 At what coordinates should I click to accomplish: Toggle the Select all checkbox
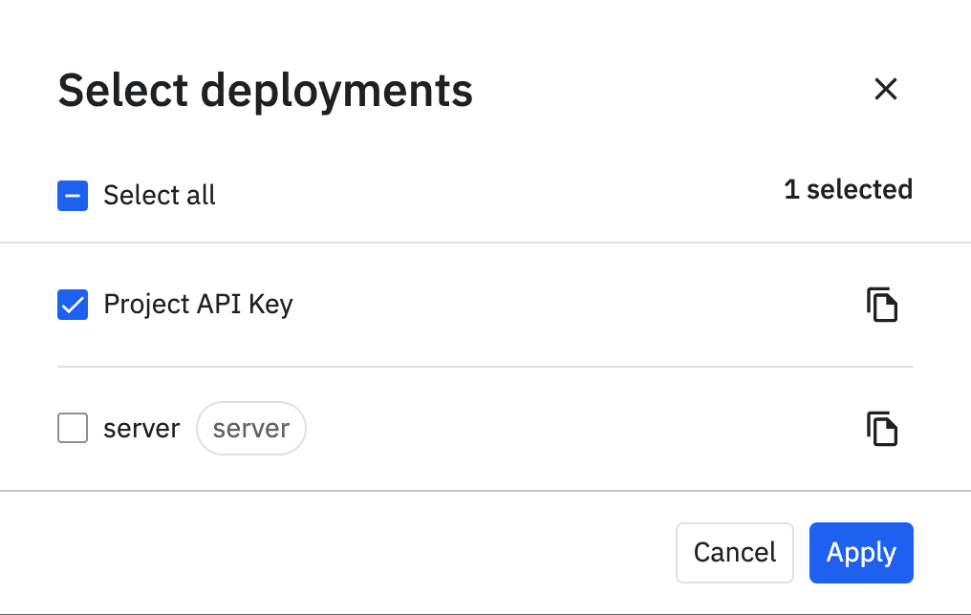tap(73, 196)
